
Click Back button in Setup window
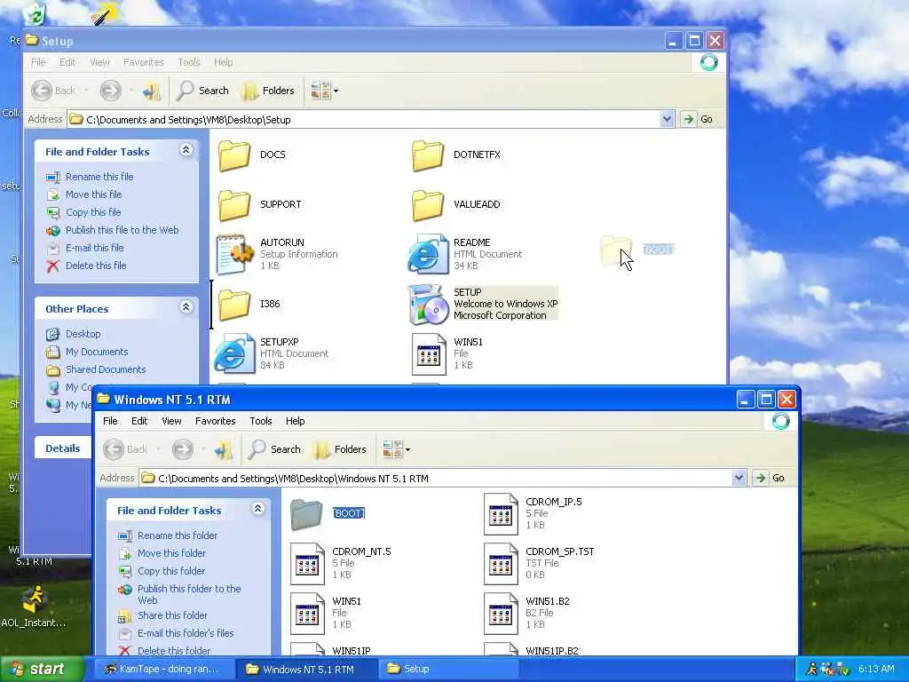(54, 91)
